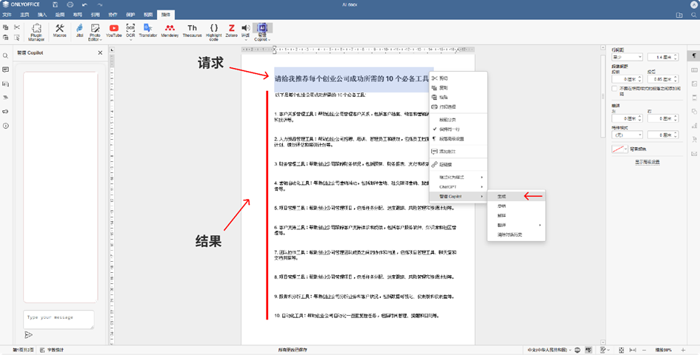Open the Highlight code plugin
The width and height of the screenshot is (700, 355).
pyautogui.click(x=214, y=32)
